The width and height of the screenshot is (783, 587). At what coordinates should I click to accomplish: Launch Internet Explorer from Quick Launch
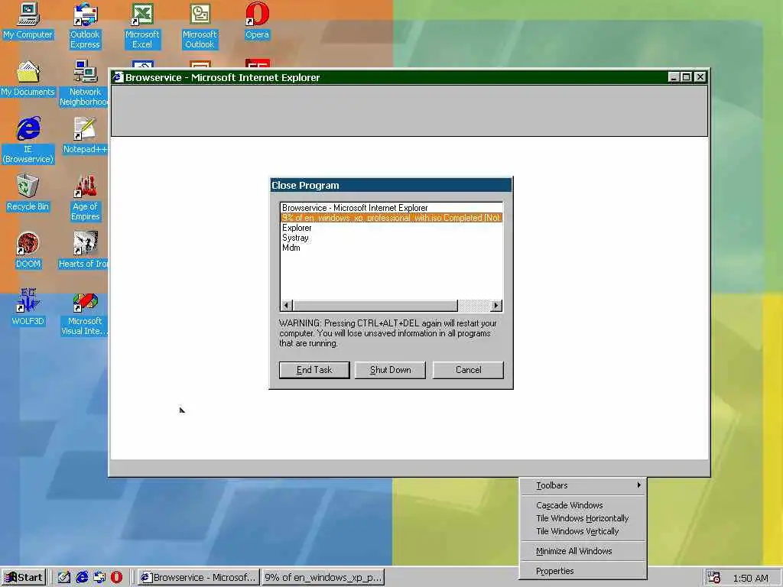pyautogui.click(x=82, y=578)
